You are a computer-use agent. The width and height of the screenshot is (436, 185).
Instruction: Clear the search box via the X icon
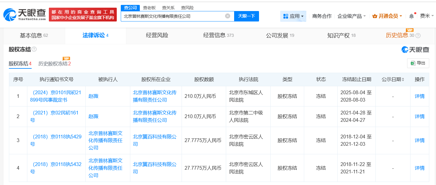[x=227, y=16]
